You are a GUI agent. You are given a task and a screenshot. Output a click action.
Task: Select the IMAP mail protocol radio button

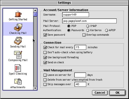(88, 26)
